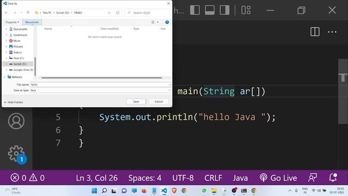Change the CRLF end-of-line setting
Viewport: 348px width, 196px height.
tap(213, 178)
